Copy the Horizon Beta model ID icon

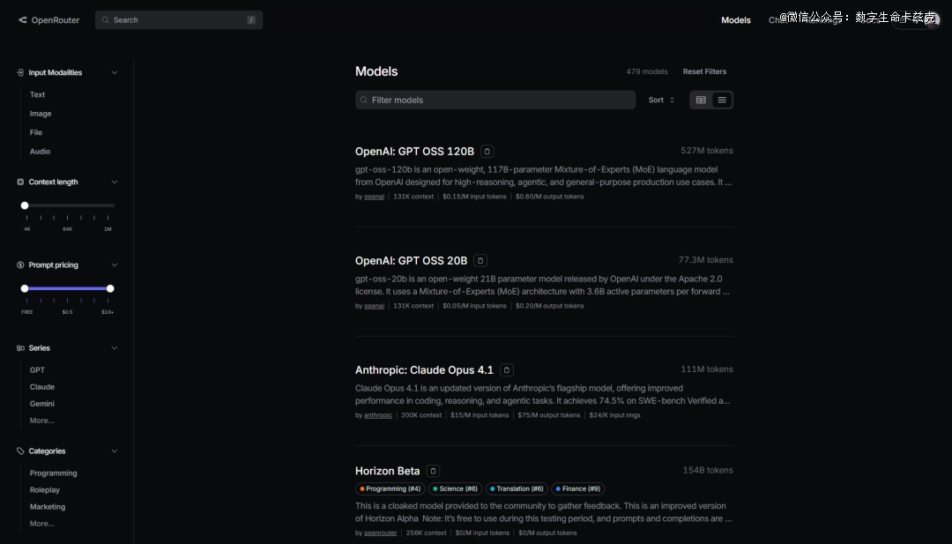(433, 471)
